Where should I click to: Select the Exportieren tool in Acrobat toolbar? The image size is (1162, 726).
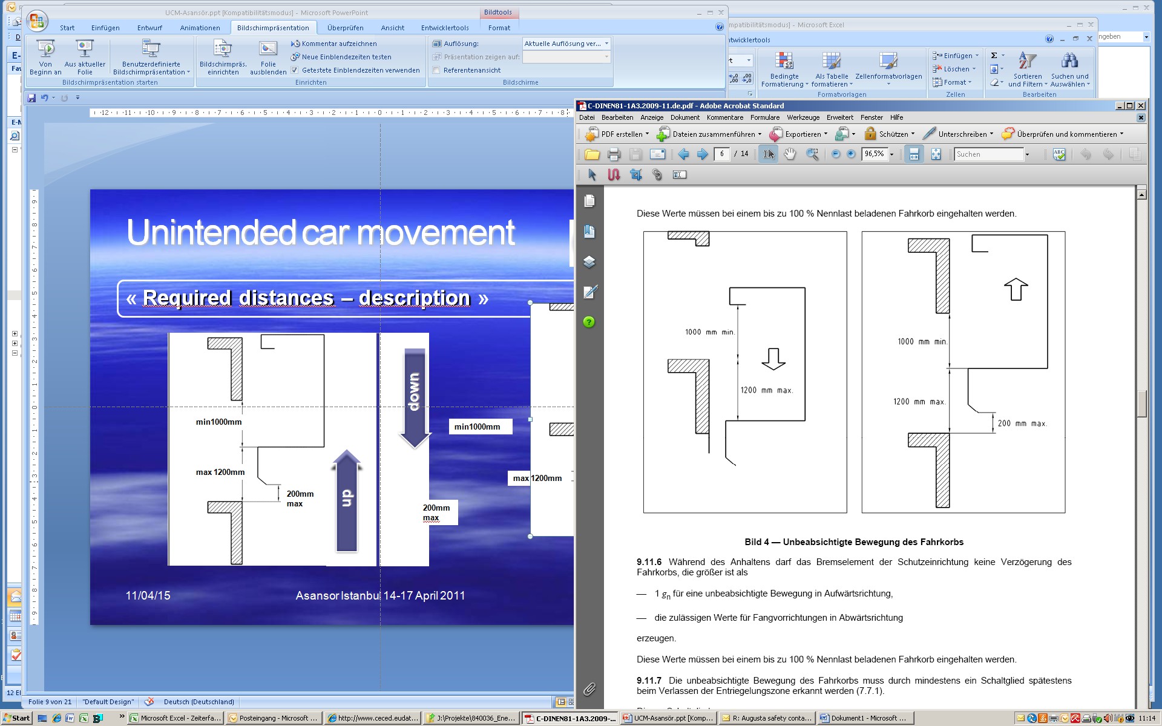pos(803,134)
